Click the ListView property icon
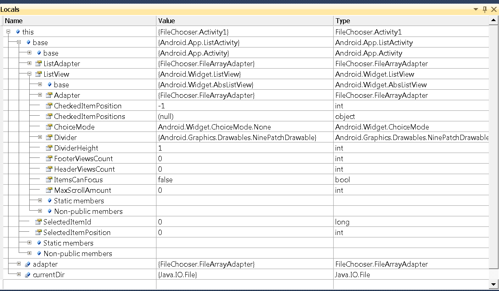Screen dimensions: 499x291 pos(39,74)
